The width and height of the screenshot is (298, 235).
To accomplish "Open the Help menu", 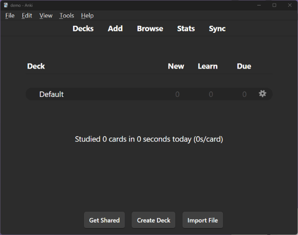I will click(87, 15).
